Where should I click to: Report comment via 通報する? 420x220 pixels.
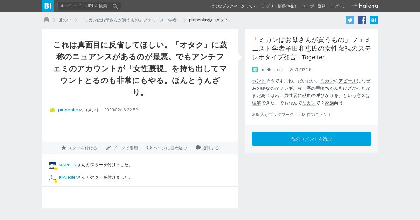tap(207, 148)
